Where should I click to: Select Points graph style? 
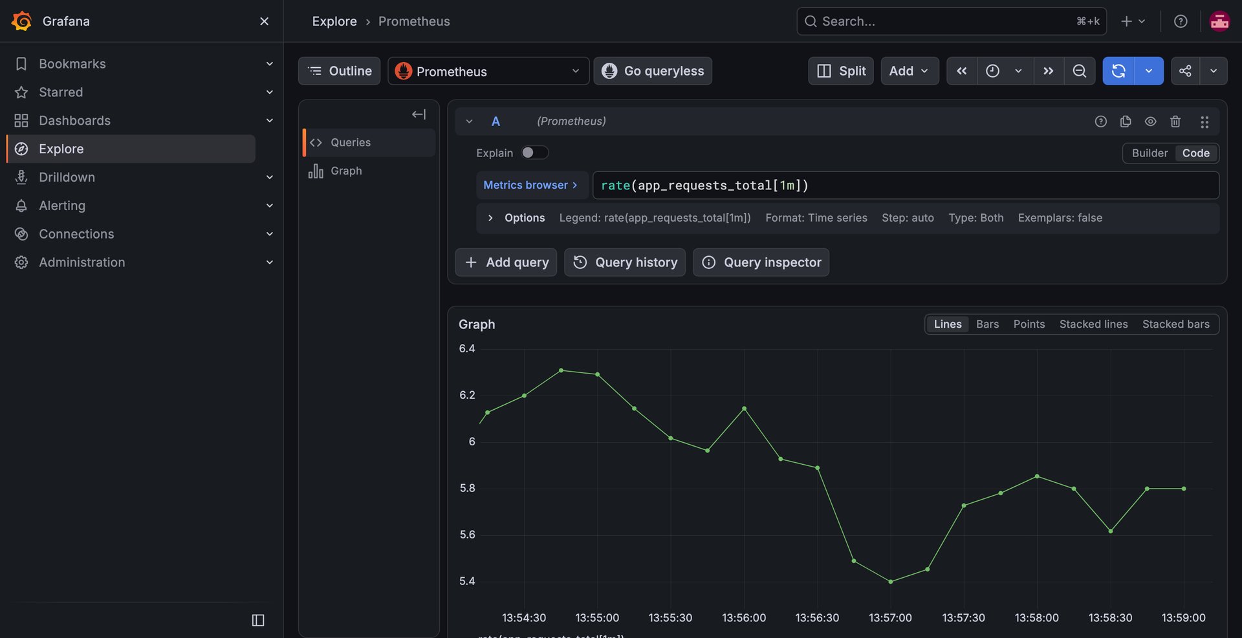(1029, 324)
